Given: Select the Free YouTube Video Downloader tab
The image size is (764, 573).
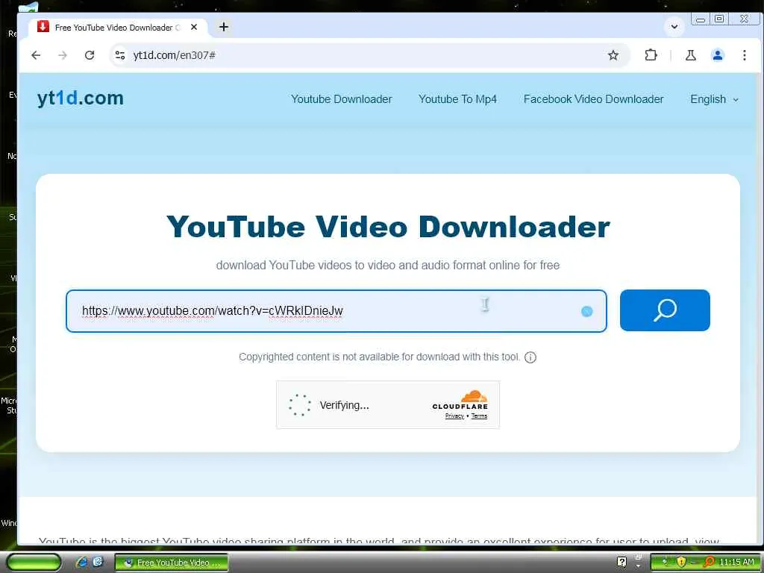Looking at the screenshot, I should point(118,28).
